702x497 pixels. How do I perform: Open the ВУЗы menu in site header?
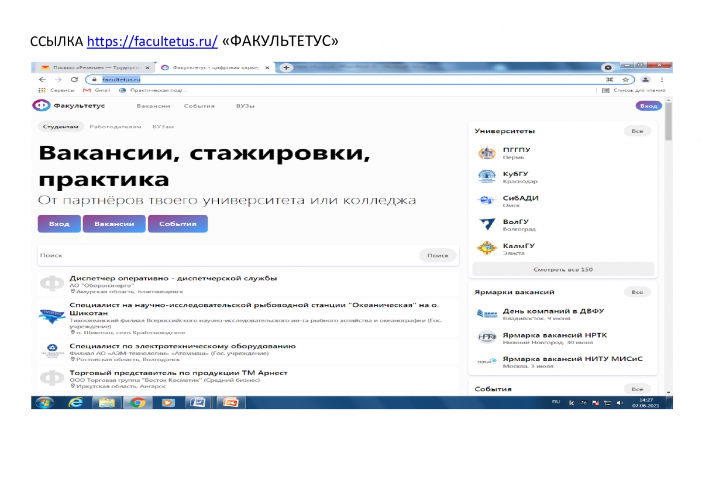pyautogui.click(x=245, y=106)
